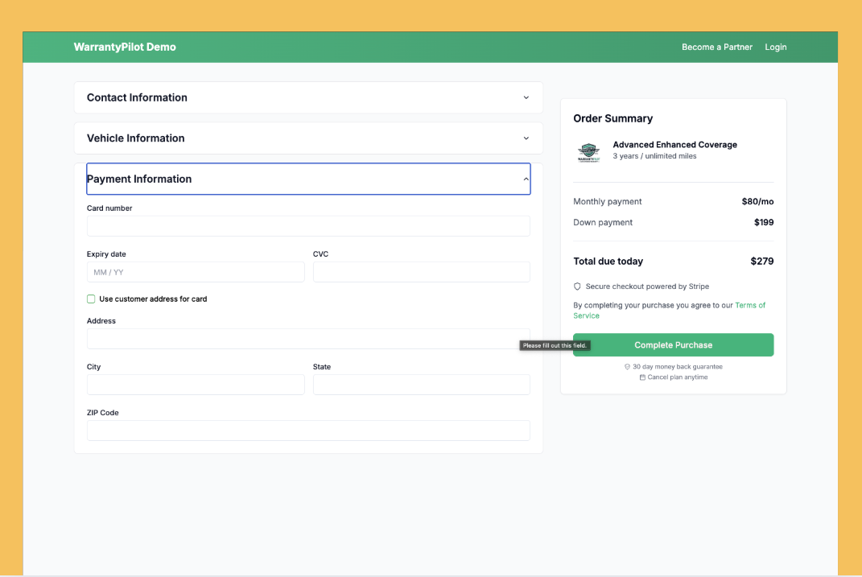Image resolution: width=862 pixels, height=577 pixels.
Task: Click the money back guarantee shield icon
Action: 627,367
